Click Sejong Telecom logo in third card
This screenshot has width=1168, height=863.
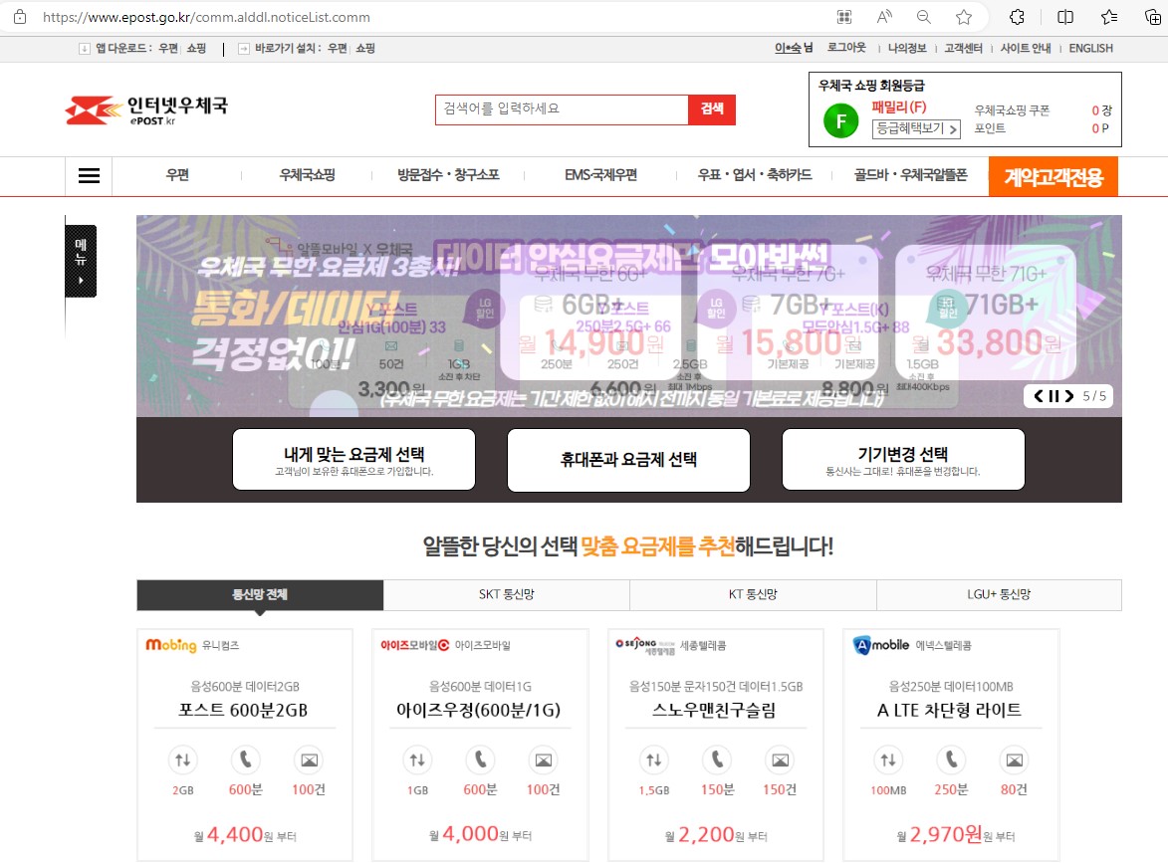tap(645, 645)
